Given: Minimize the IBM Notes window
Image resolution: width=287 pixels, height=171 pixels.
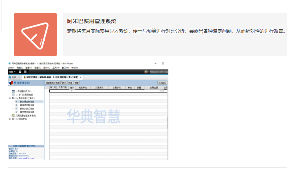Looking at the screenshot, I should [155, 64].
